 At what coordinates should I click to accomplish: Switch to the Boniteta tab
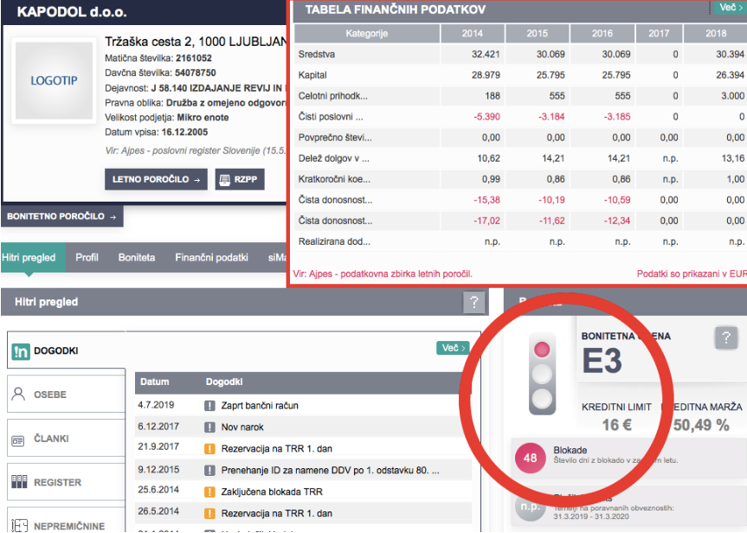click(137, 258)
